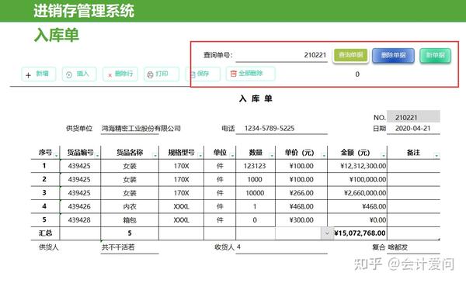Open the 金额(元) column filter dropdown
Viewport: 466px width, 283px height.
click(384, 155)
